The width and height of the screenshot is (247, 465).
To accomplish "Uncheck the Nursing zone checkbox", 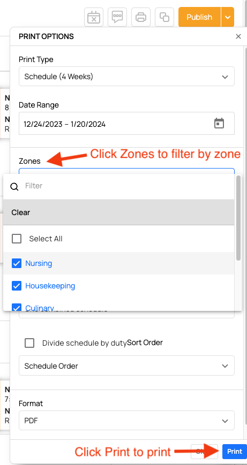I will (17, 263).
